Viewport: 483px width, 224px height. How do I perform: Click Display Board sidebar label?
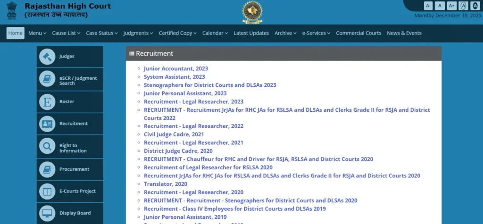75,213
